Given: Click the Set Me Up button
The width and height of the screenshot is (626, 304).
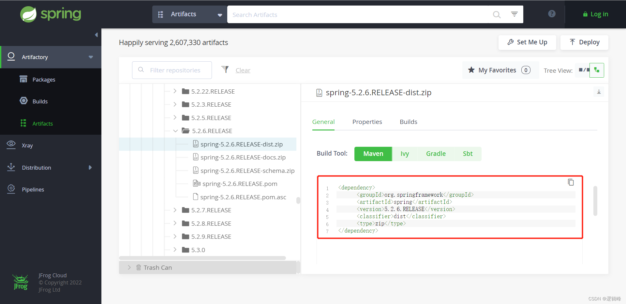Looking at the screenshot, I should [527, 42].
